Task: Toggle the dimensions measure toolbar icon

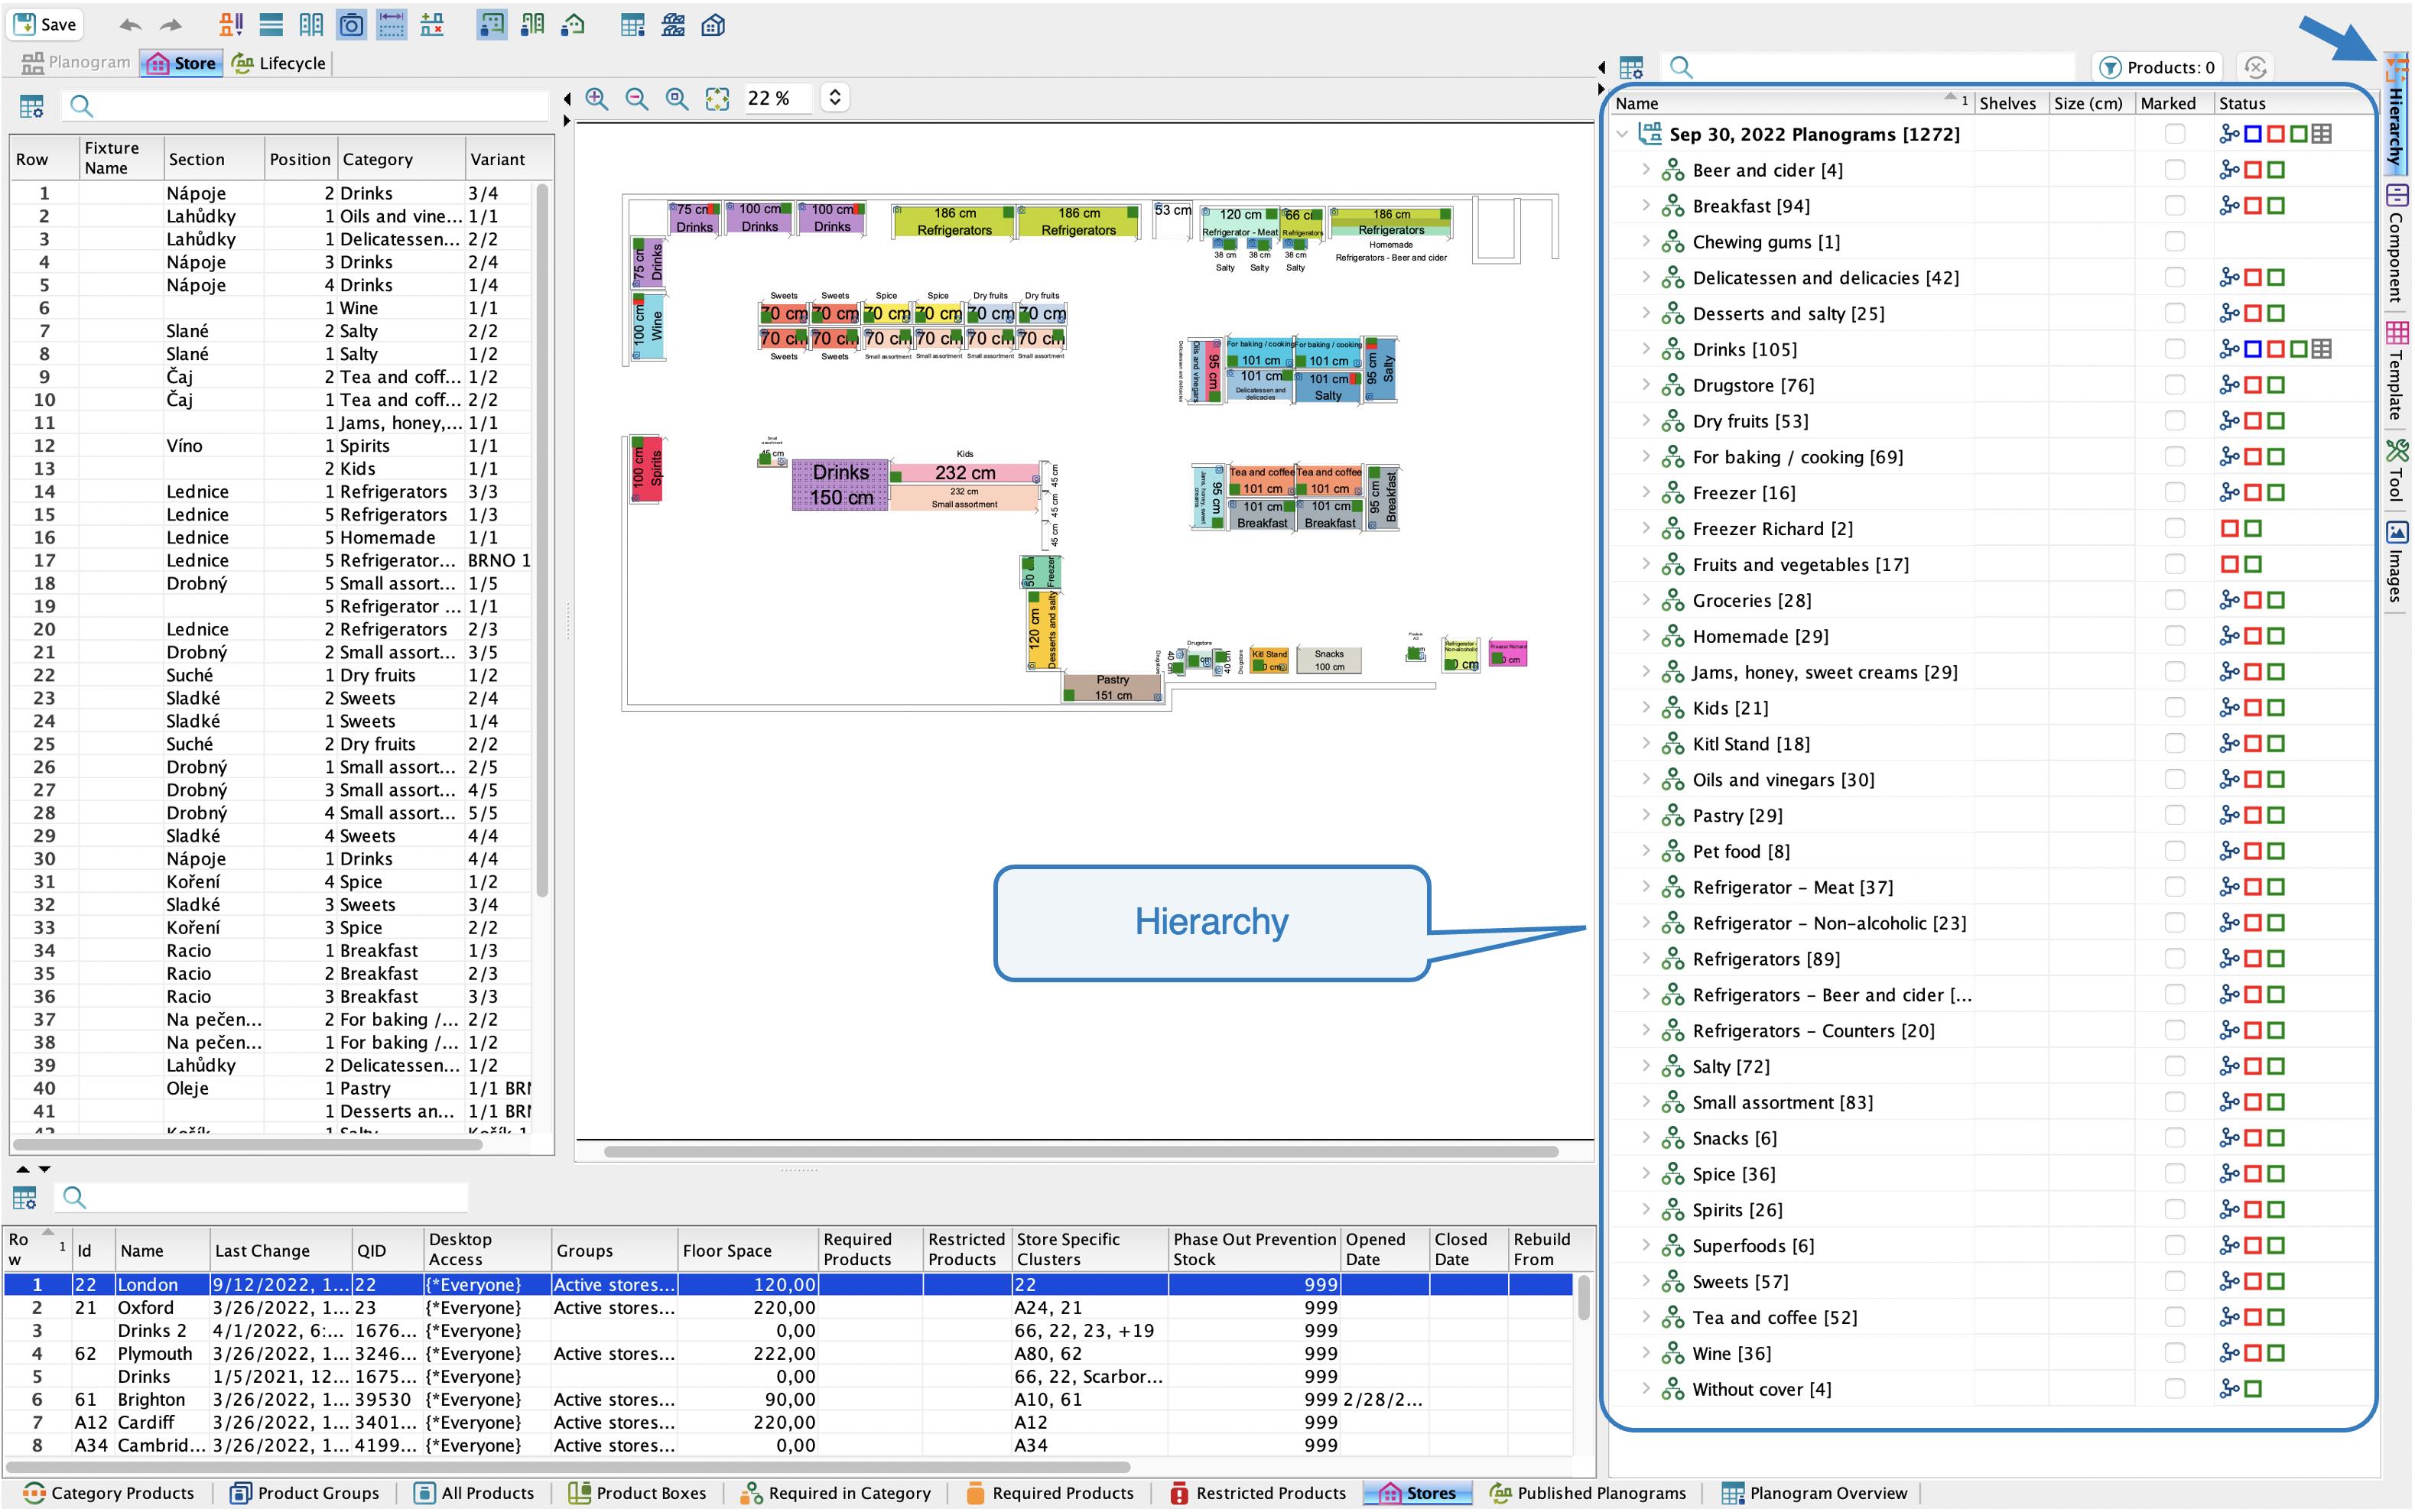Action: point(392,25)
